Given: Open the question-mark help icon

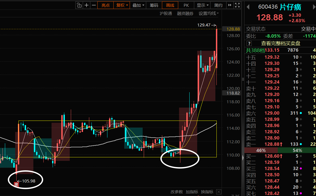Looking at the screenshot, I should [249, 43].
